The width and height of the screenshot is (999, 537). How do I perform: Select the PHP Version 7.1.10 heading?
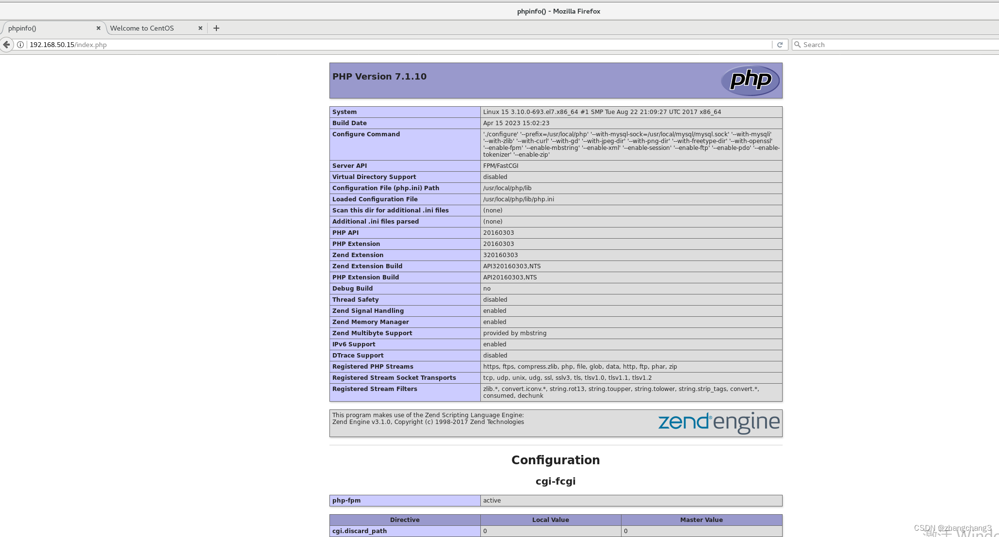click(379, 77)
